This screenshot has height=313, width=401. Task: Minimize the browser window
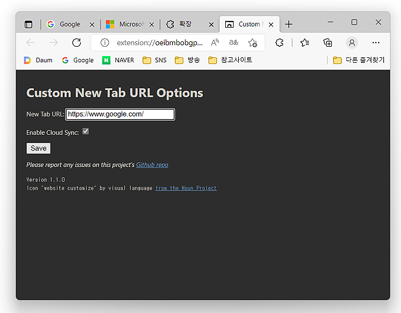tap(331, 22)
